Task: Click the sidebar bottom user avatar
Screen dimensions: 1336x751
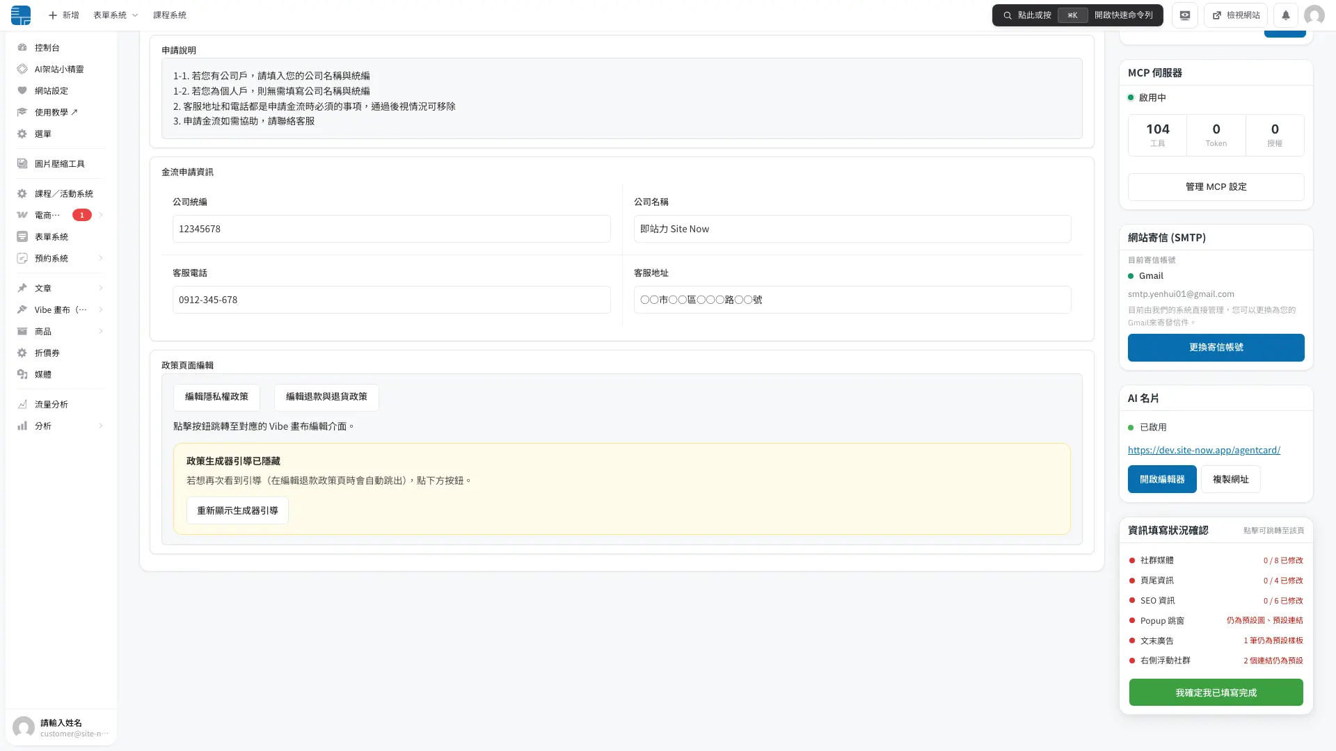Action: pyautogui.click(x=24, y=727)
